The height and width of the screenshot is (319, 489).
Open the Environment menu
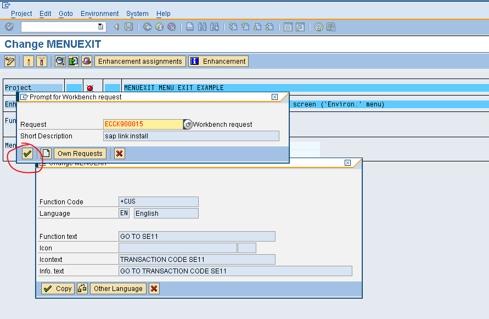[x=99, y=13]
